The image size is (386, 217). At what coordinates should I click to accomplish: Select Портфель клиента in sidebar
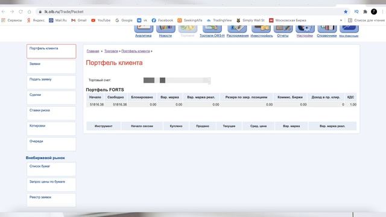click(51, 51)
